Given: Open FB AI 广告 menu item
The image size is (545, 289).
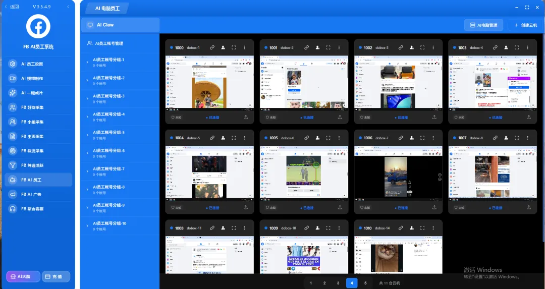Looking at the screenshot, I should click(38, 194).
